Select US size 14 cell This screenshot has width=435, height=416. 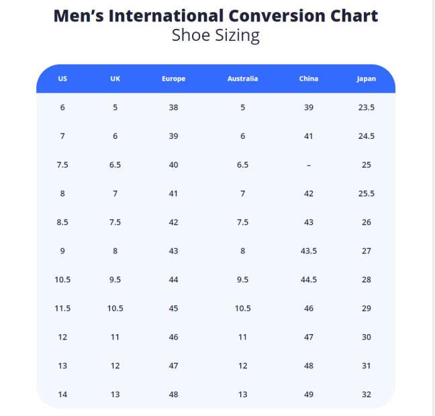click(x=62, y=395)
